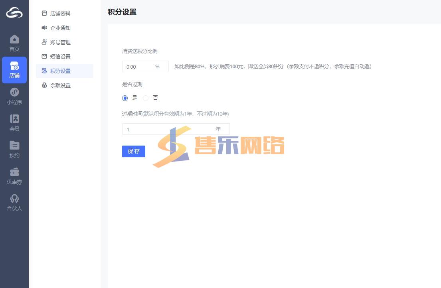Click the 是否过期 label
The image size is (441, 288).
coord(132,84)
